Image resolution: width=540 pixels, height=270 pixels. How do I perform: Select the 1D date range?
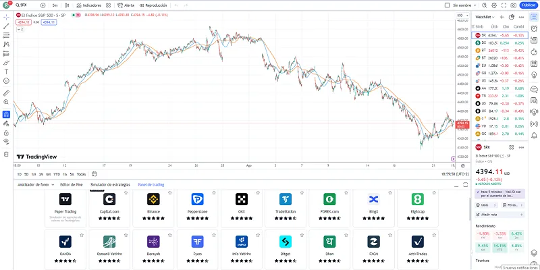click(x=20, y=174)
